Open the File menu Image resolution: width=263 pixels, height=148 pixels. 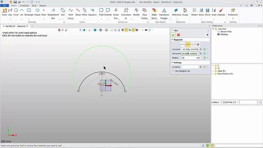tap(5, 5)
